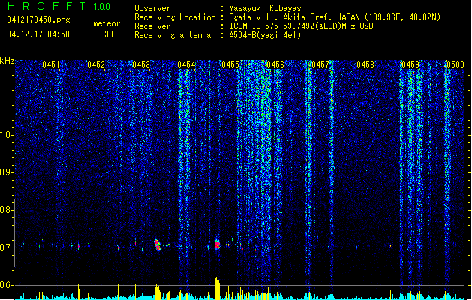Image resolution: width=472 pixels, height=300 pixels.
Task: Click the date stamp 04.12.17 04:50
Action: [38, 34]
